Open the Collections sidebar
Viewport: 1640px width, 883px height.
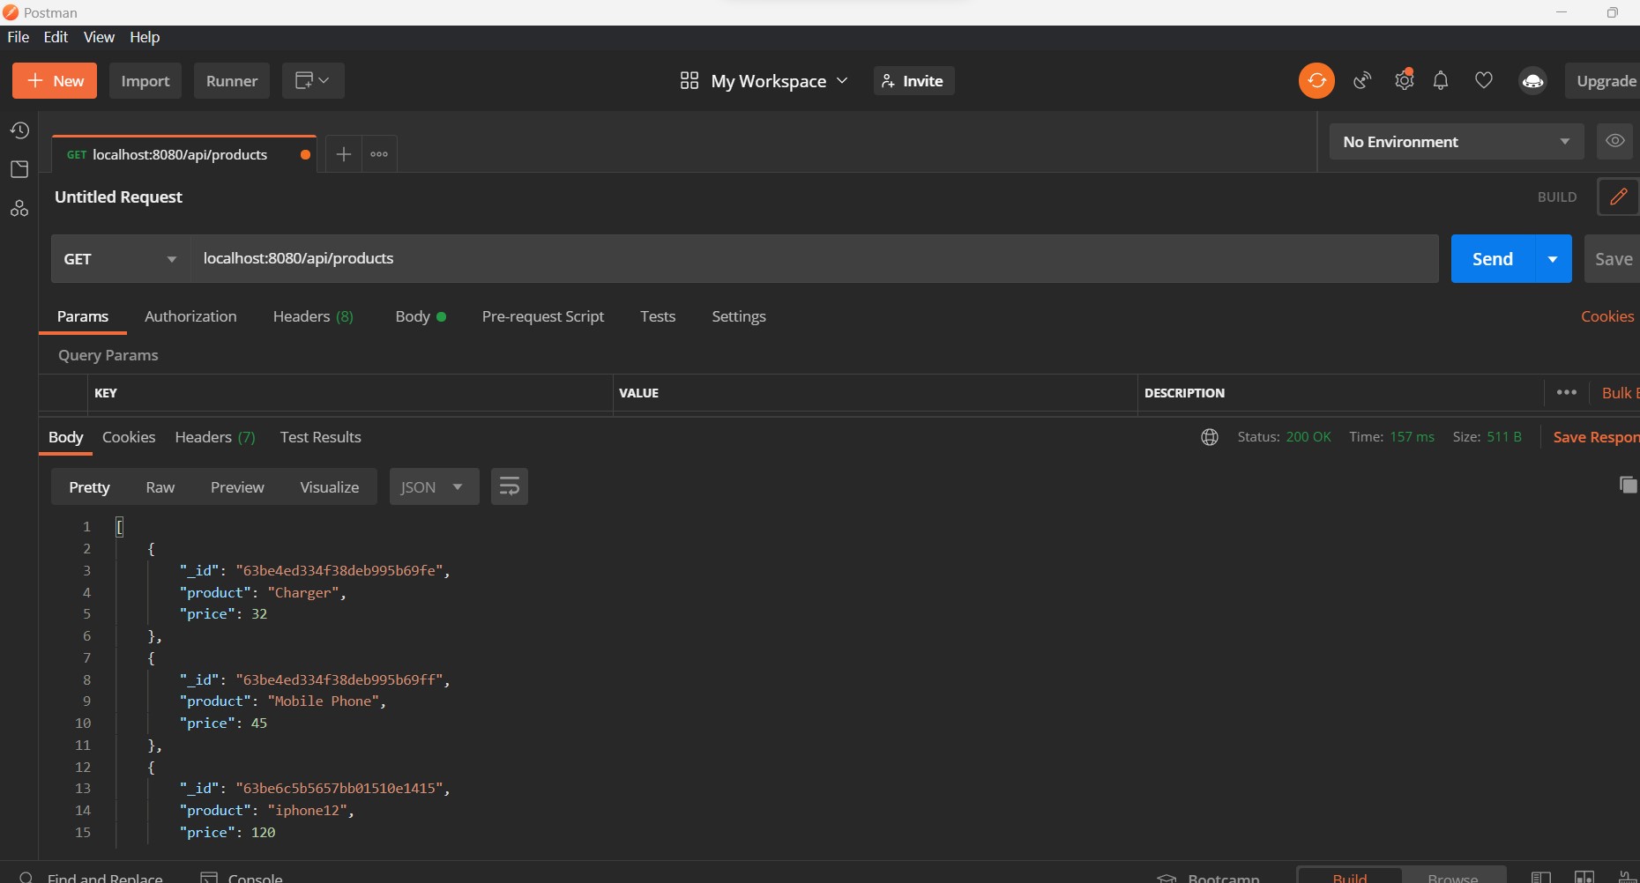pos(19,169)
